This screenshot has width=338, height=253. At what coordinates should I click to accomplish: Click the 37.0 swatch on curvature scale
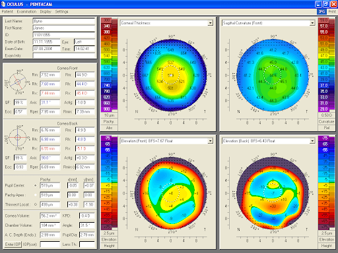click(x=324, y=86)
